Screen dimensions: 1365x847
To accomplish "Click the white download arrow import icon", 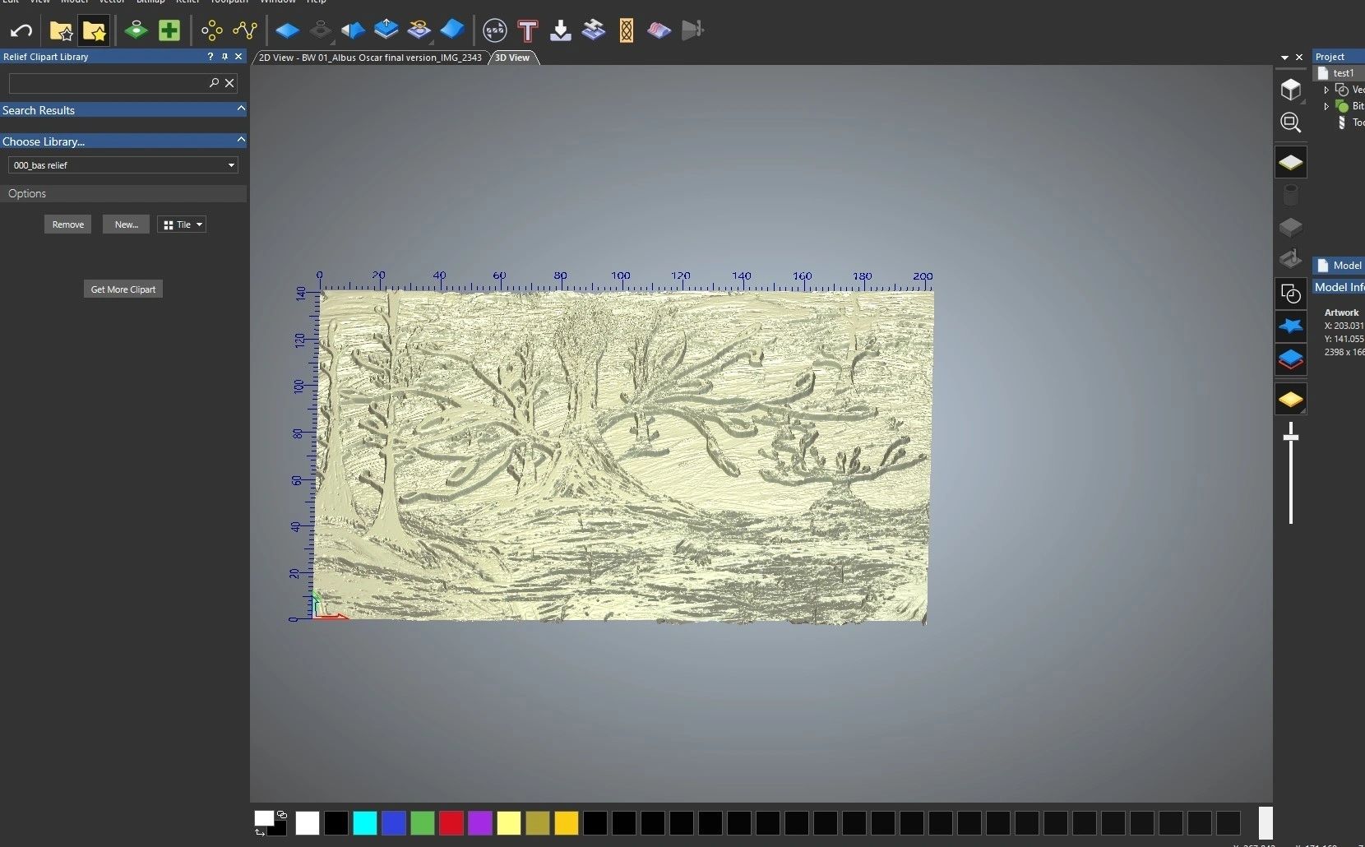I will 561,31.
